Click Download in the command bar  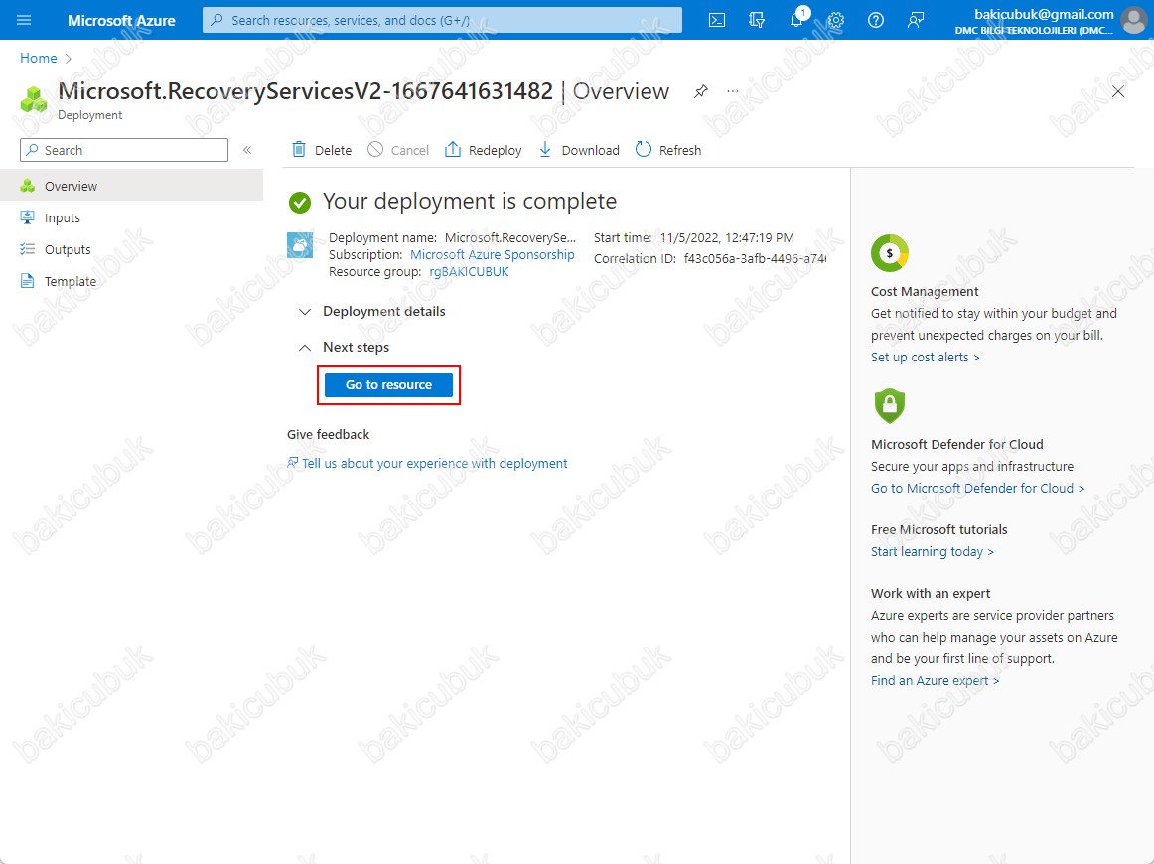(x=579, y=150)
